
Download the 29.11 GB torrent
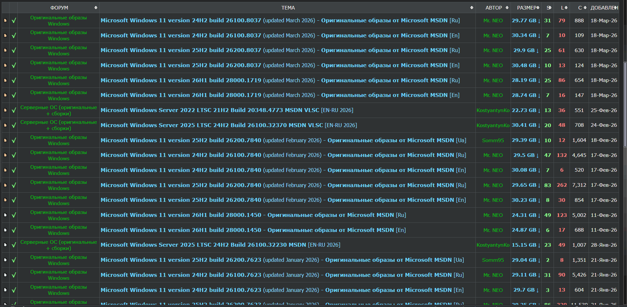pyautogui.click(x=526, y=275)
